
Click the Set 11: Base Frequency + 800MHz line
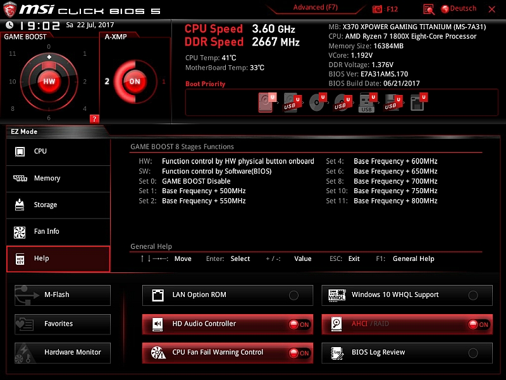pos(382,201)
